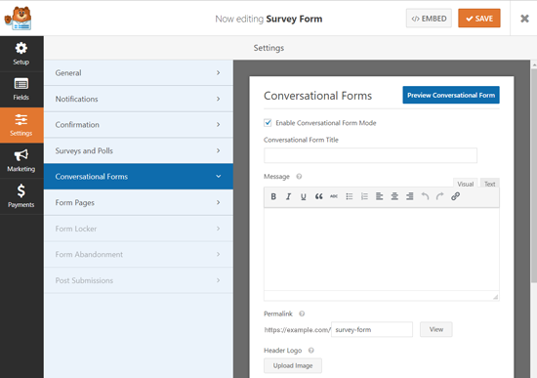Apply strikethrough in Message editor

(x=334, y=196)
